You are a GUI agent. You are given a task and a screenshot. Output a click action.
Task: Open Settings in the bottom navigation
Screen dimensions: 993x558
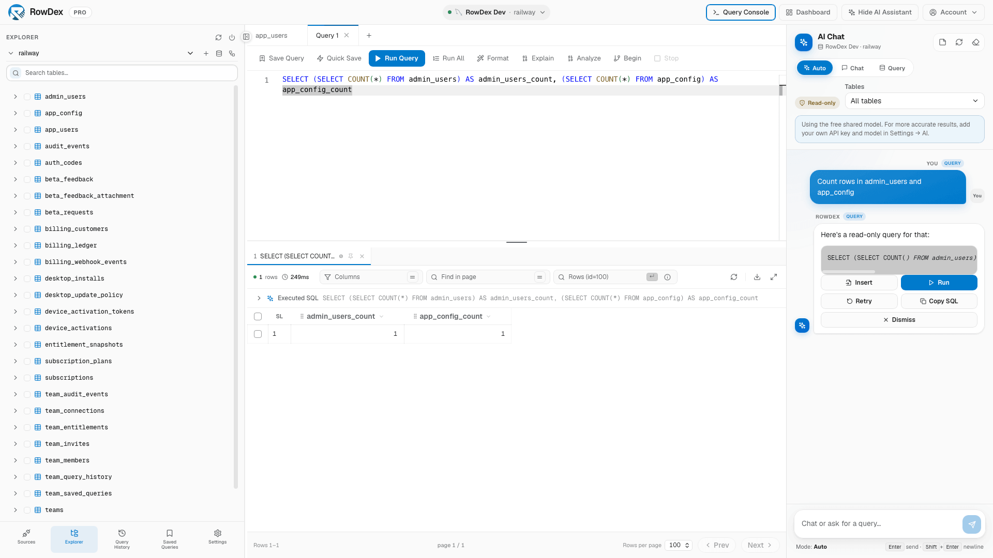[218, 537]
